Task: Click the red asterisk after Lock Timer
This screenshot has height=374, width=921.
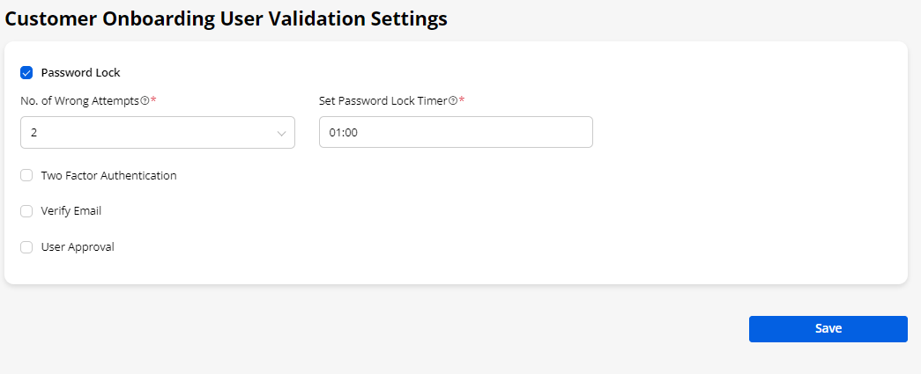Action: click(x=462, y=101)
